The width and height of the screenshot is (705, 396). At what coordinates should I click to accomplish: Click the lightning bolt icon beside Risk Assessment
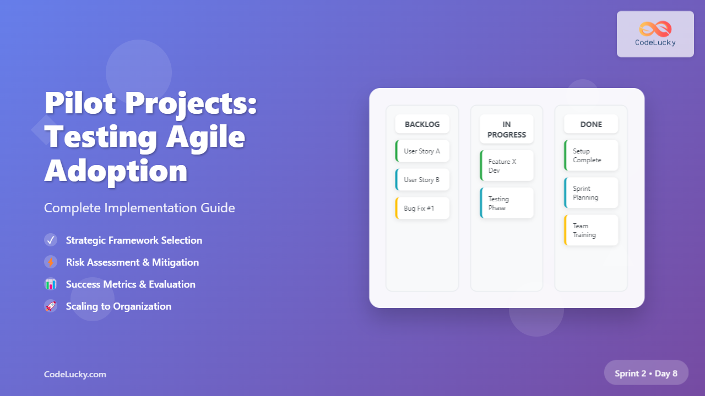tap(51, 262)
